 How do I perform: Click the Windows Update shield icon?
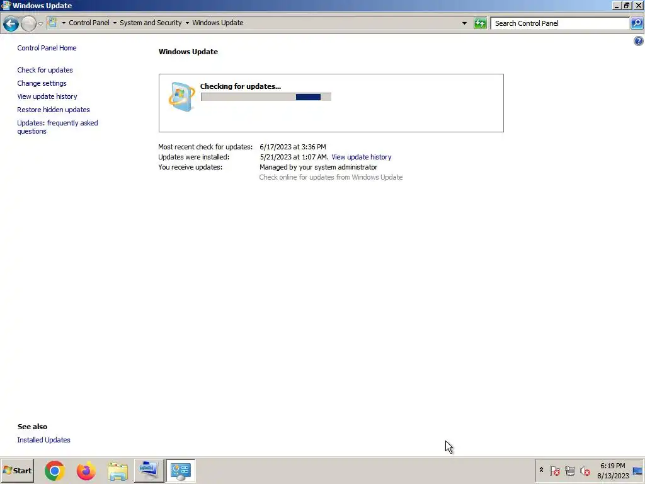click(x=181, y=96)
